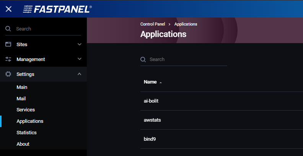Image resolution: width=303 pixels, height=156 pixels.
Task: Click the Management sliders icon
Action: tap(8, 59)
